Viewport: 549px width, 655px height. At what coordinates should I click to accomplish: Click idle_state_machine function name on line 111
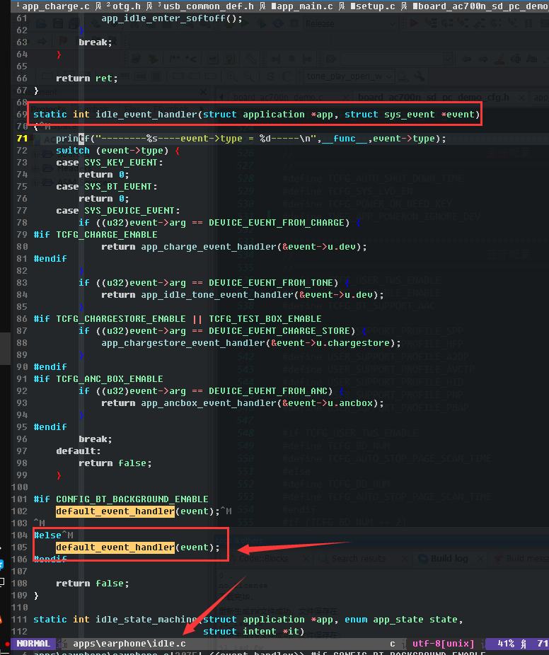click(146, 620)
